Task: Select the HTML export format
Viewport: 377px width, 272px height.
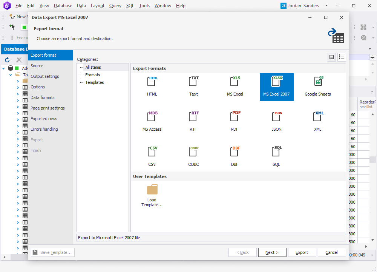Action: (x=152, y=87)
